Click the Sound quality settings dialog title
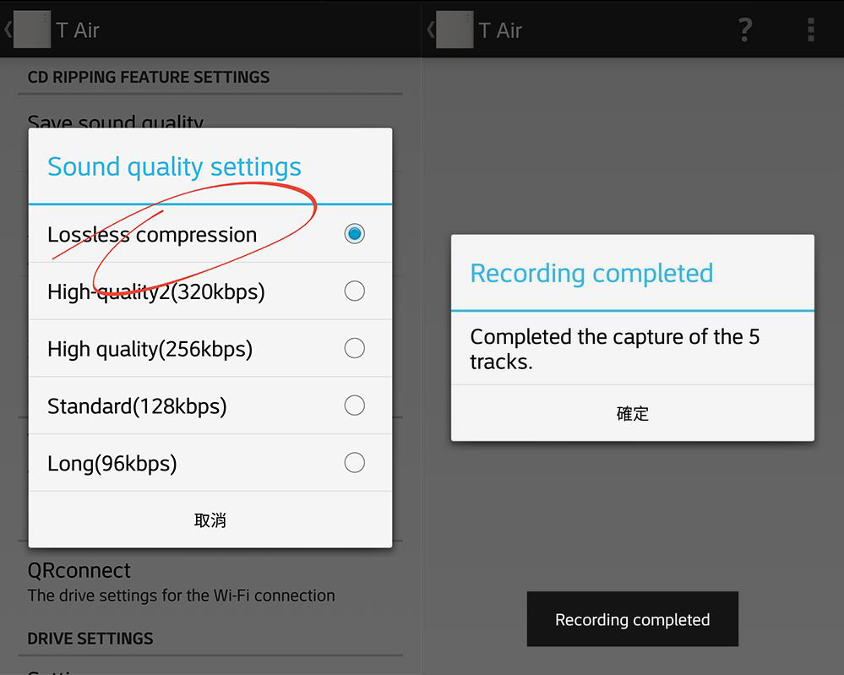This screenshot has height=675, width=844. [174, 167]
